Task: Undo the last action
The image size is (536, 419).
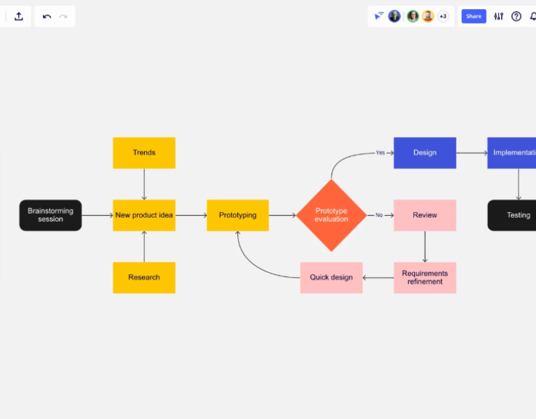Action: click(x=47, y=17)
